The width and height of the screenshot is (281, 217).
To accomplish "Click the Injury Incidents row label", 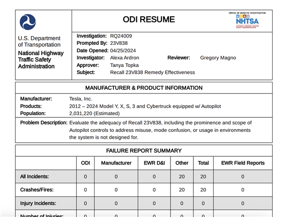I will [x=38, y=203].
